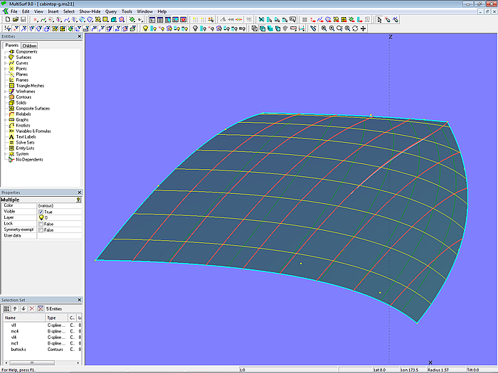Image resolution: width=498 pixels, height=373 pixels.
Task: Open the Show-Hide menu
Action: point(90,11)
